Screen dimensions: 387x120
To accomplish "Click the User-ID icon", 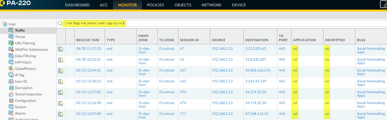I will pos(11,81).
